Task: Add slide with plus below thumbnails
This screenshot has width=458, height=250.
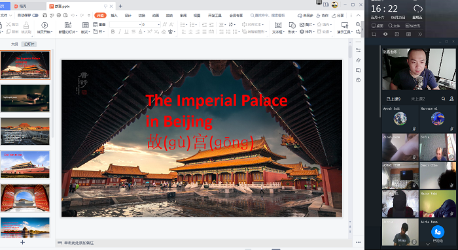Action: click(x=22, y=242)
